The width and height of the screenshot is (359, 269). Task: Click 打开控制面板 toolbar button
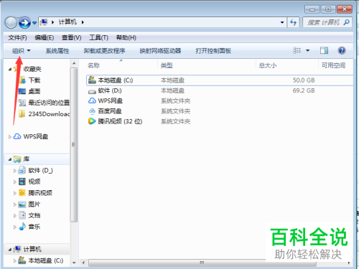(x=213, y=51)
